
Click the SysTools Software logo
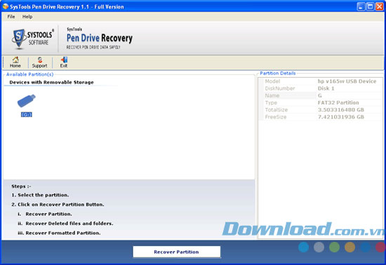click(33, 39)
